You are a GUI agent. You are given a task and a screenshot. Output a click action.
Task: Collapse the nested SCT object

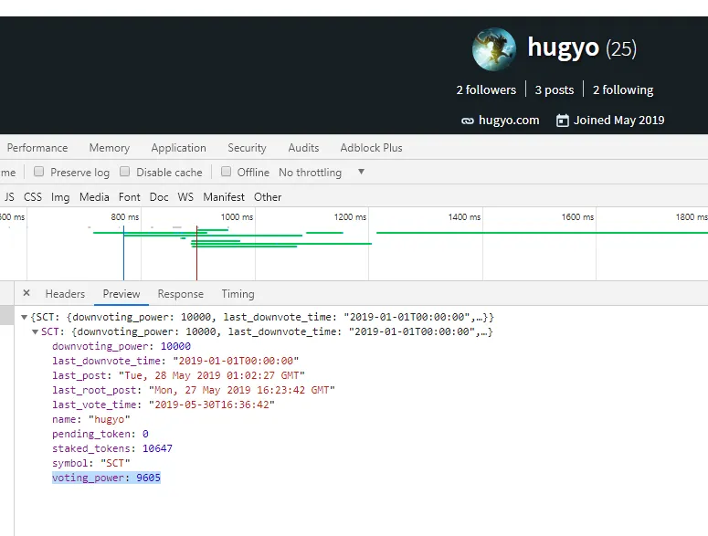(x=35, y=332)
